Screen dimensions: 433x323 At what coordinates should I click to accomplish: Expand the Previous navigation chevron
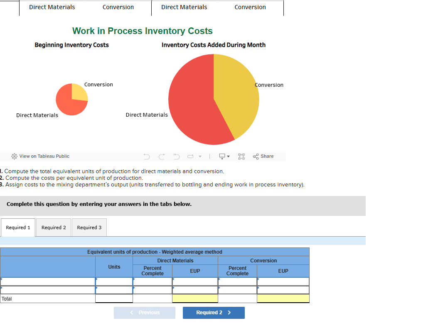click(131, 313)
